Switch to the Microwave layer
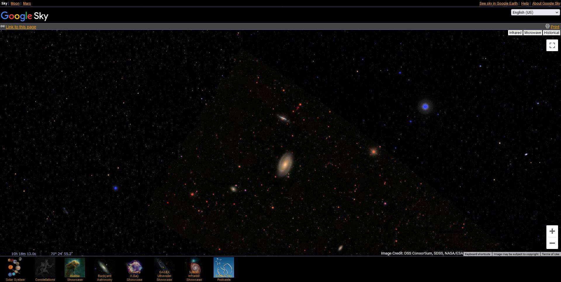 coord(532,32)
